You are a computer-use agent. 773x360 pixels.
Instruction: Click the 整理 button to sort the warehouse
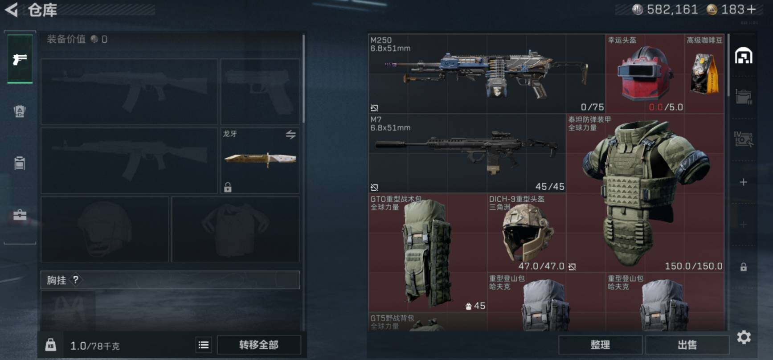[x=600, y=345]
